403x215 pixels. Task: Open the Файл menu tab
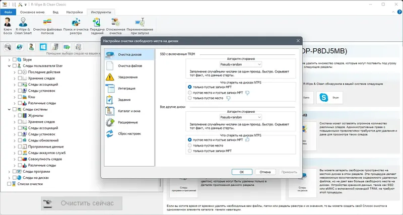[8, 12]
